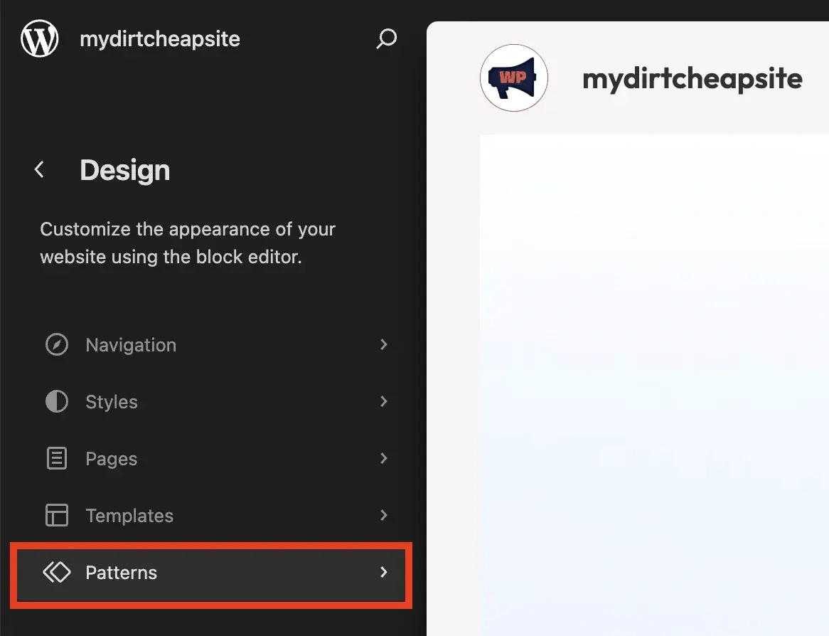Click the Patterns diamond icon
Image resolution: width=829 pixels, height=636 pixels.
(x=57, y=573)
